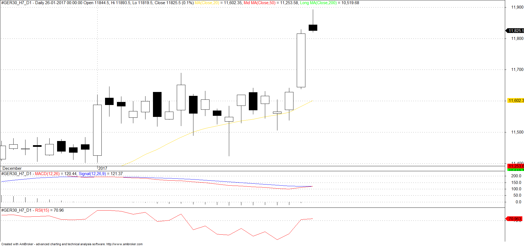Screen dimensions: 524x246
Task: Click the 11,800 price axis label
Action: (517, 39)
